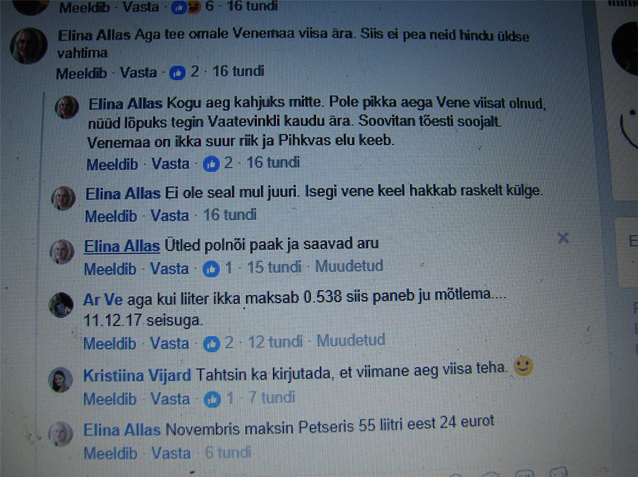Click Vasta under Kristiina Vijard's comment
Viewport: 638px width, 477px height.
pos(170,399)
